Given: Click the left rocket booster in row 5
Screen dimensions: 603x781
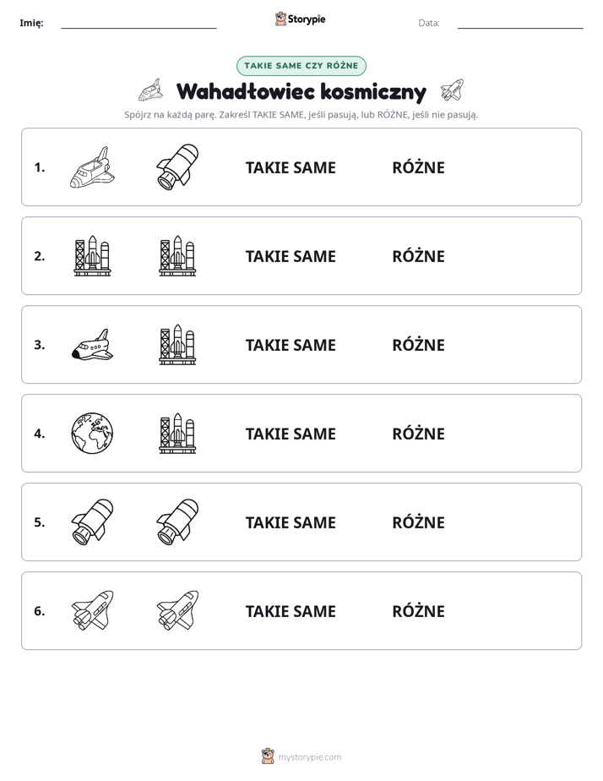Looking at the screenshot, I should coord(92,522).
